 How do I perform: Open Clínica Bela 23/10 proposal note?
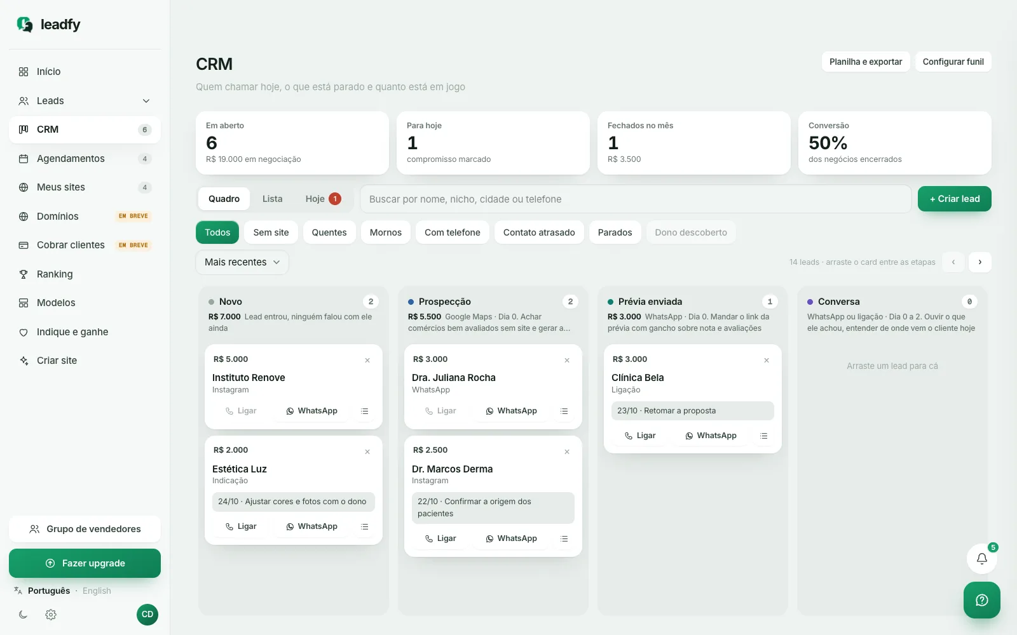coord(693,411)
